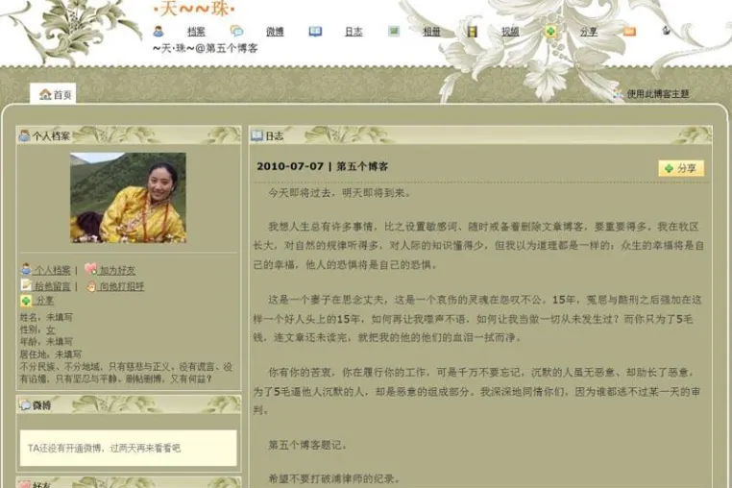This screenshot has height=488, width=732.
Task: Open the 视频 navigation link
Action: (510, 32)
